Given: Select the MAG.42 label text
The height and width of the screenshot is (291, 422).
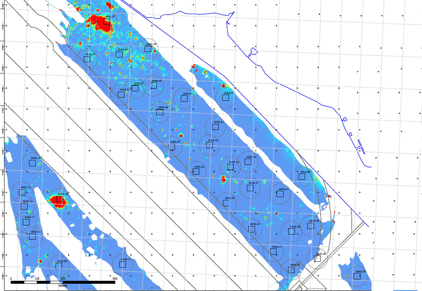Looking at the screenshot, I should [x=251, y=157].
